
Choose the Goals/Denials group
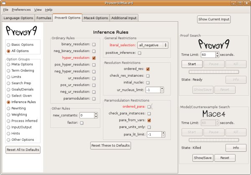pyautogui.click(x=20, y=90)
